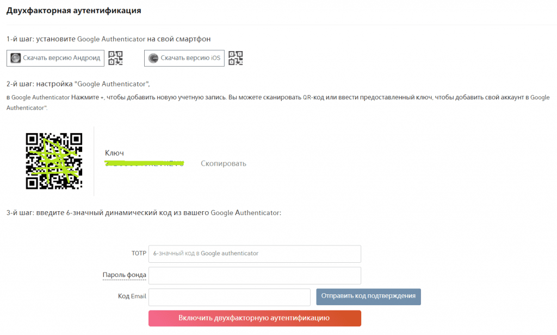This screenshot has height=335, width=557.
Task: Copy the key with Скопировать
Action: 224,163
